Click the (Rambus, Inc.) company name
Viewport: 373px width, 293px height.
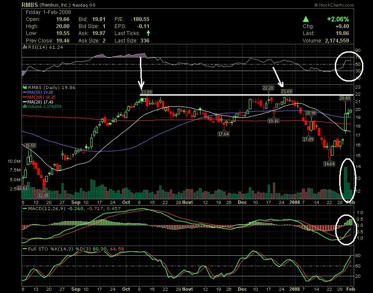tap(55, 5)
